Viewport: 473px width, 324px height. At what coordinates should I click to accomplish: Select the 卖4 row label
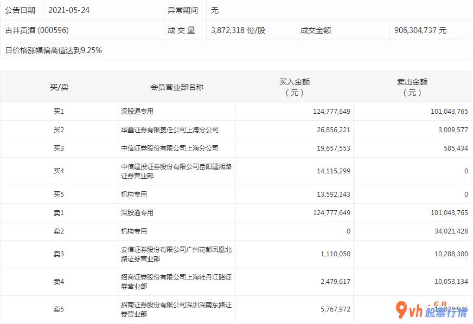pyautogui.click(x=59, y=282)
